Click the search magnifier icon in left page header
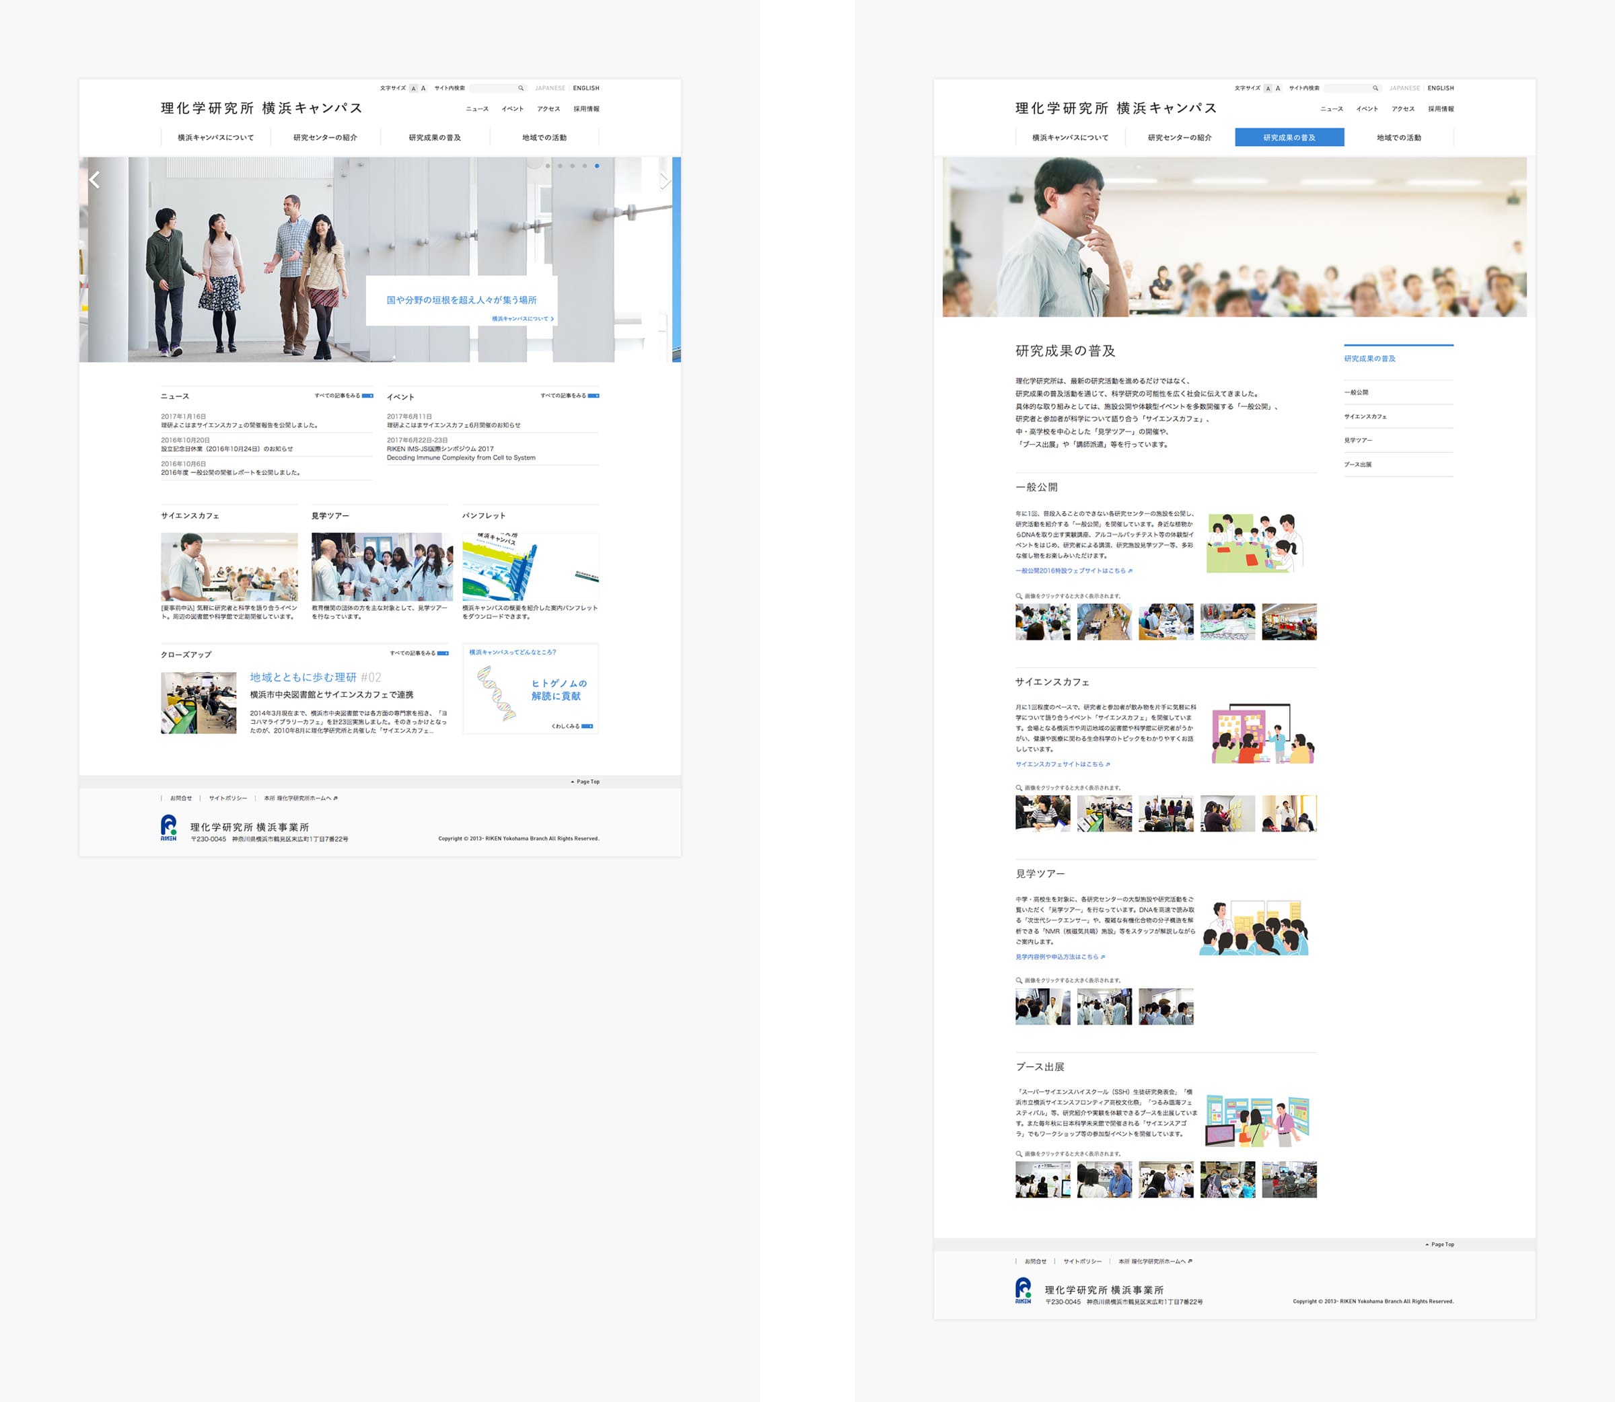The image size is (1615, 1402). click(x=520, y=88)
